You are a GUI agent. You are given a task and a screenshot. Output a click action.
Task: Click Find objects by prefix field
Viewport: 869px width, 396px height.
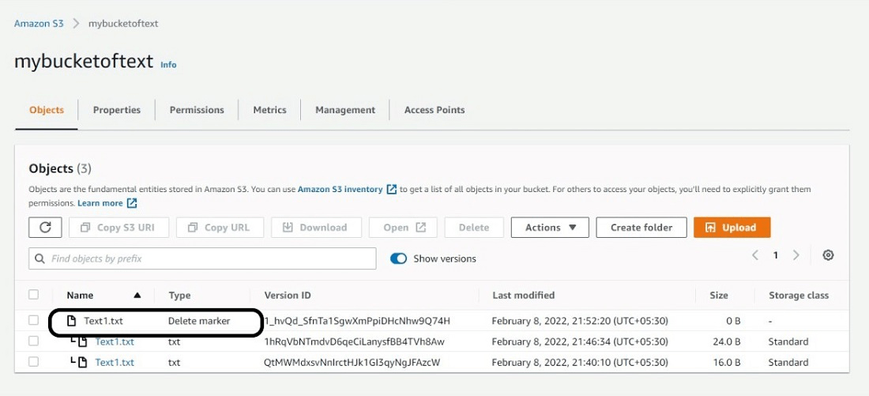point(202,258)
